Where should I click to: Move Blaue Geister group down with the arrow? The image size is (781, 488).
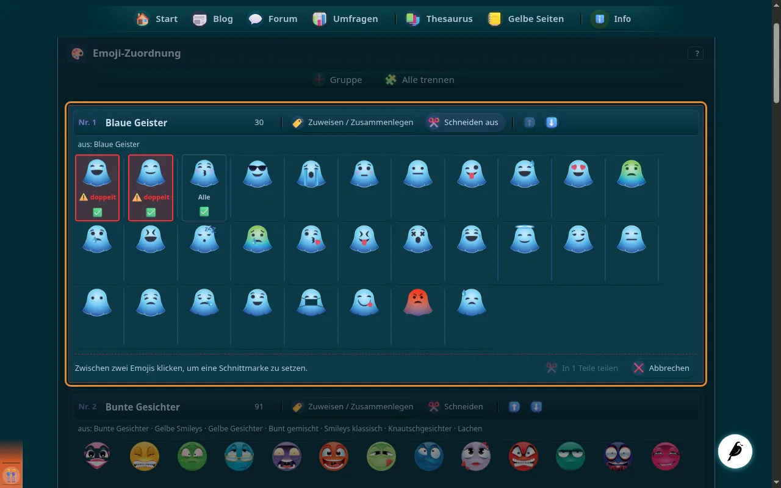coord(552,123)
